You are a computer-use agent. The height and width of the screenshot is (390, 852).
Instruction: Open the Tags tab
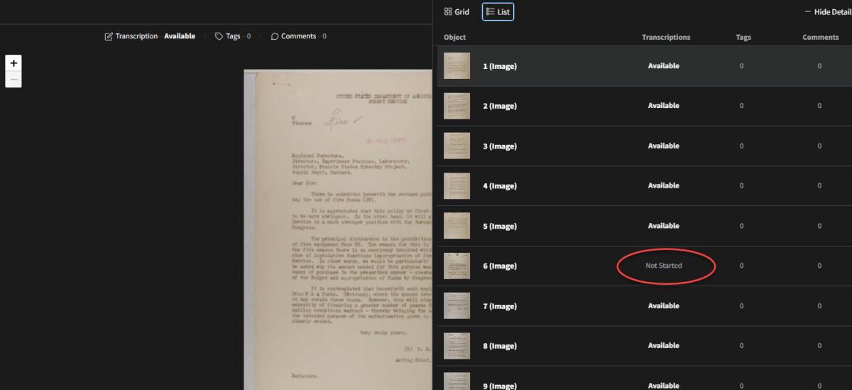(233, 36)
